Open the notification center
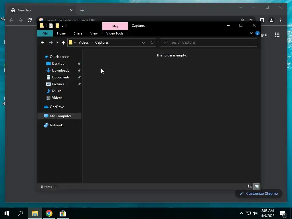Viewport: 292px width, 219px height. [x=283, y=214]
